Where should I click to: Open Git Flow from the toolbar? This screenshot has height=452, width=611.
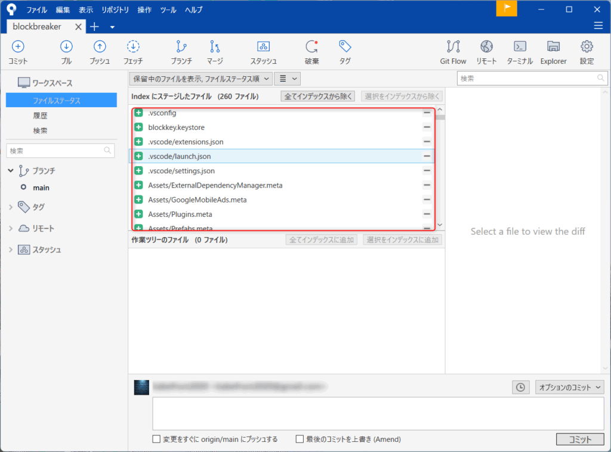tap(453, 48)
